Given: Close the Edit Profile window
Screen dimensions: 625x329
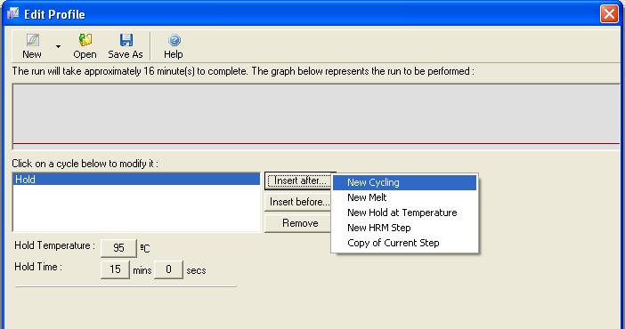Looking at the screenshot, I should point(609,14).
